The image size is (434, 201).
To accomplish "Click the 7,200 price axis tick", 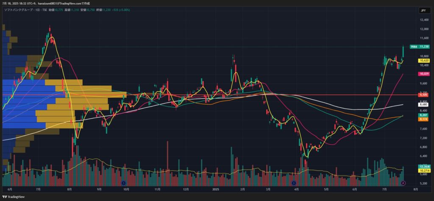I will coord(423,138).
